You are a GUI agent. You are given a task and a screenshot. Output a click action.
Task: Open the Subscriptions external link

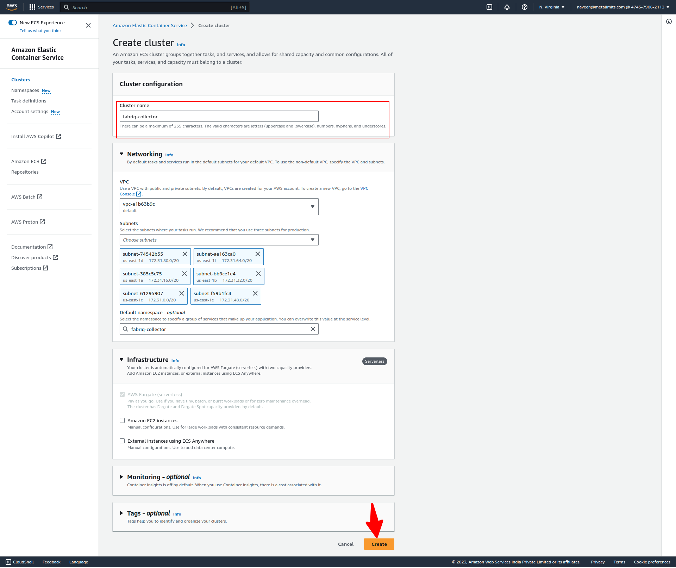[30, 268]
